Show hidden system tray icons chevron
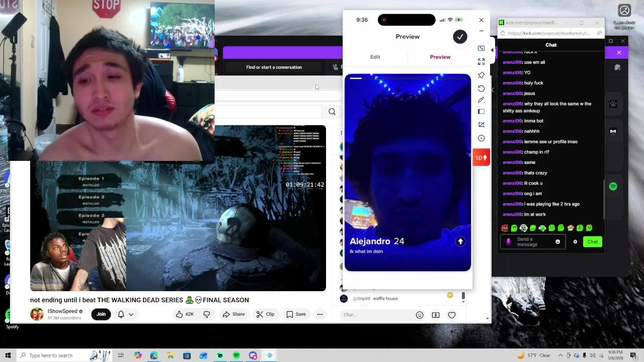The image size is (644, 362). 560,355
